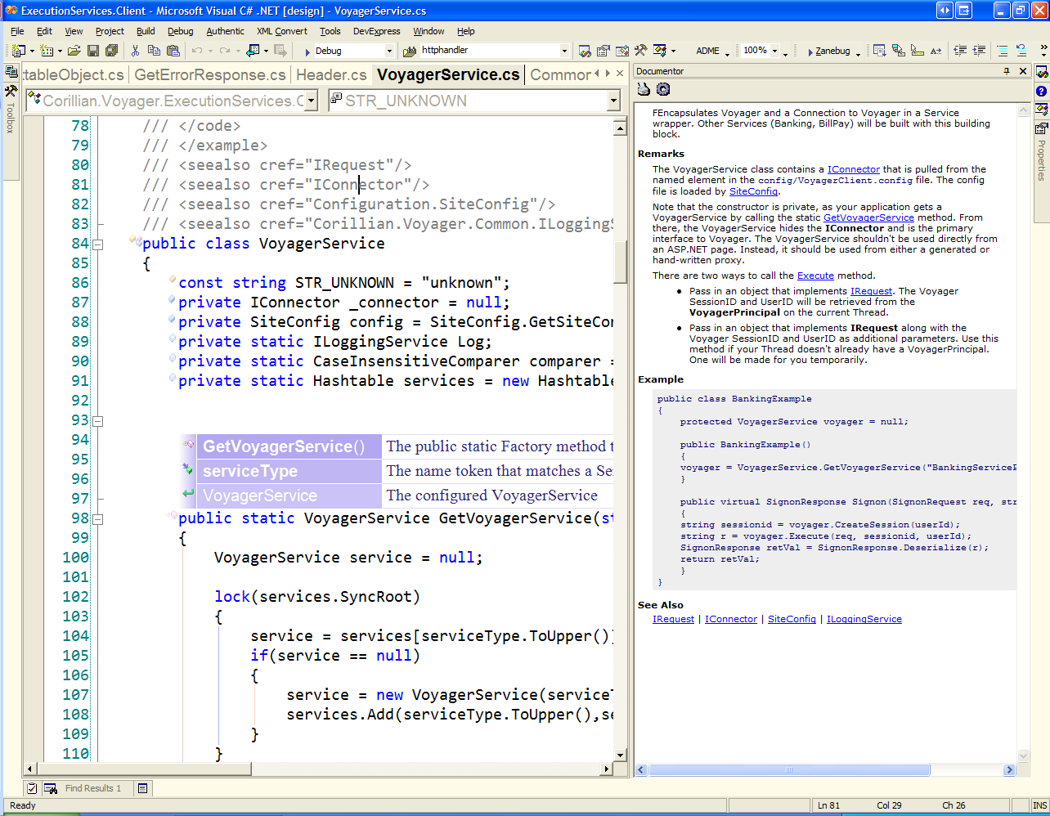
Task: Open the File menu
Action: (x=17, y=31)
